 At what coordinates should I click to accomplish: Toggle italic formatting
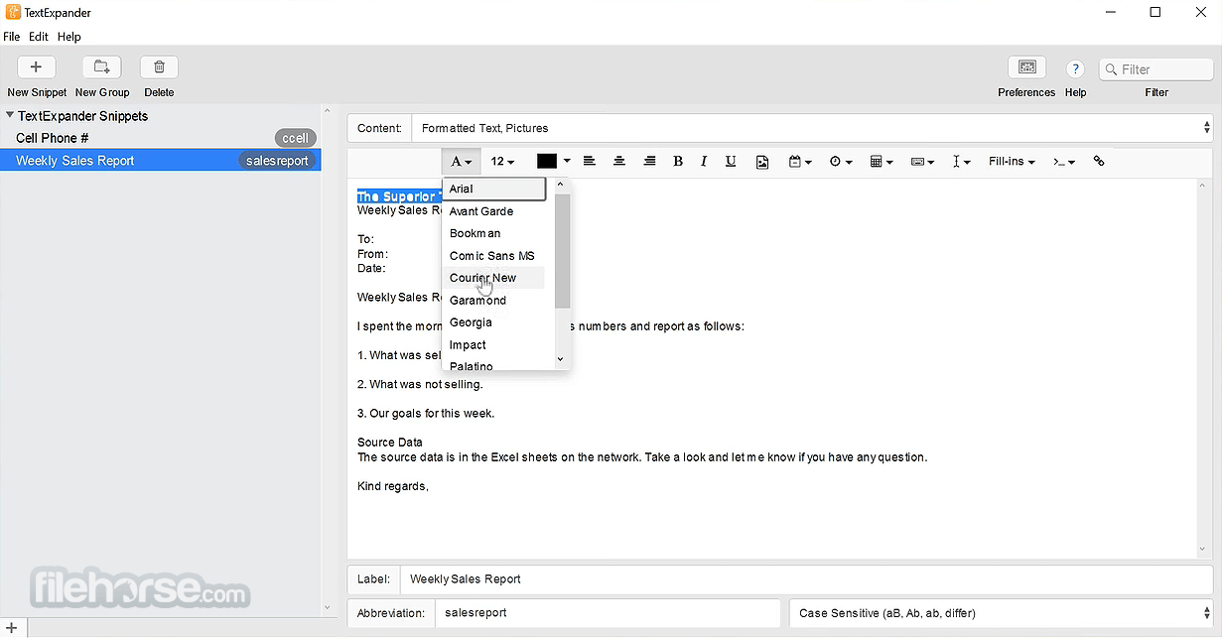pyautogui.click(x=704, y=161)
